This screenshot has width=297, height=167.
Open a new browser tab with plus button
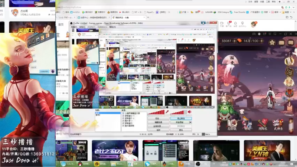(148, 17)
